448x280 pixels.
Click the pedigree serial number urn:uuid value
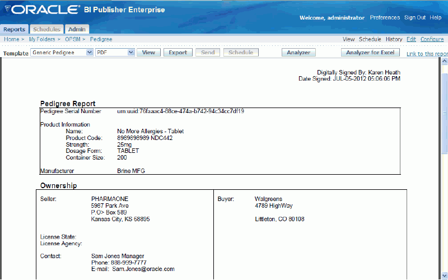[180, 111]
